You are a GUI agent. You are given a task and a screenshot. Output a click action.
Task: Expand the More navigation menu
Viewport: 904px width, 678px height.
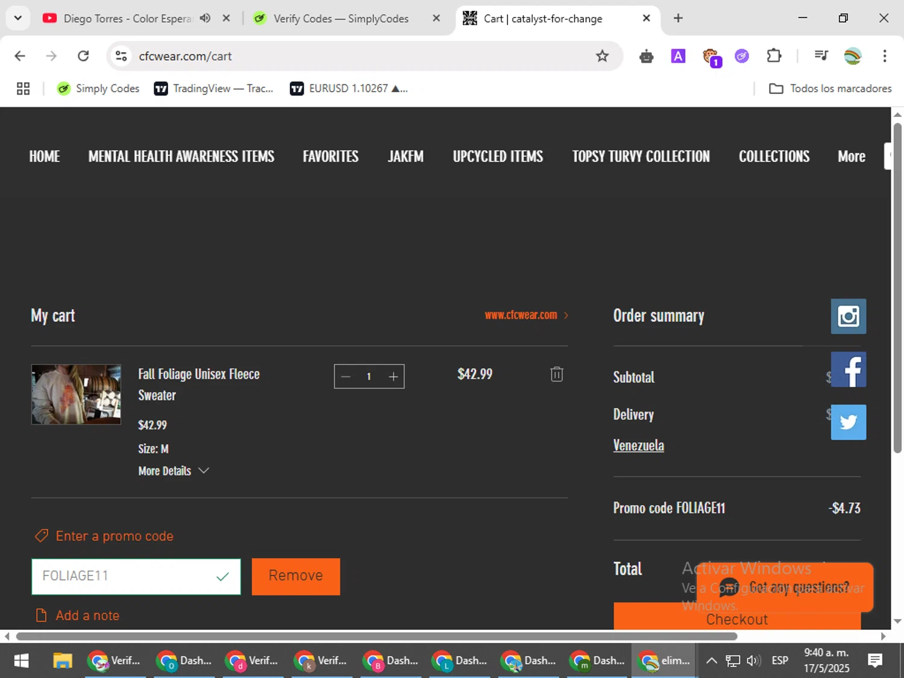click(x=851, y=156)
